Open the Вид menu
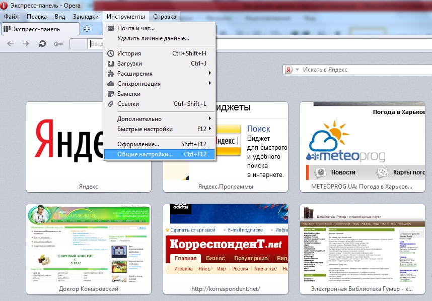This screenshot has height=301, width=432. pyautogui.click(x=60, y=17)
